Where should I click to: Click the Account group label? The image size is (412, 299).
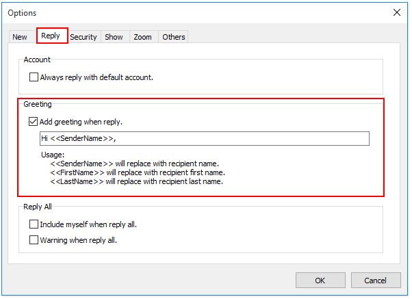[x=37, y=60]
